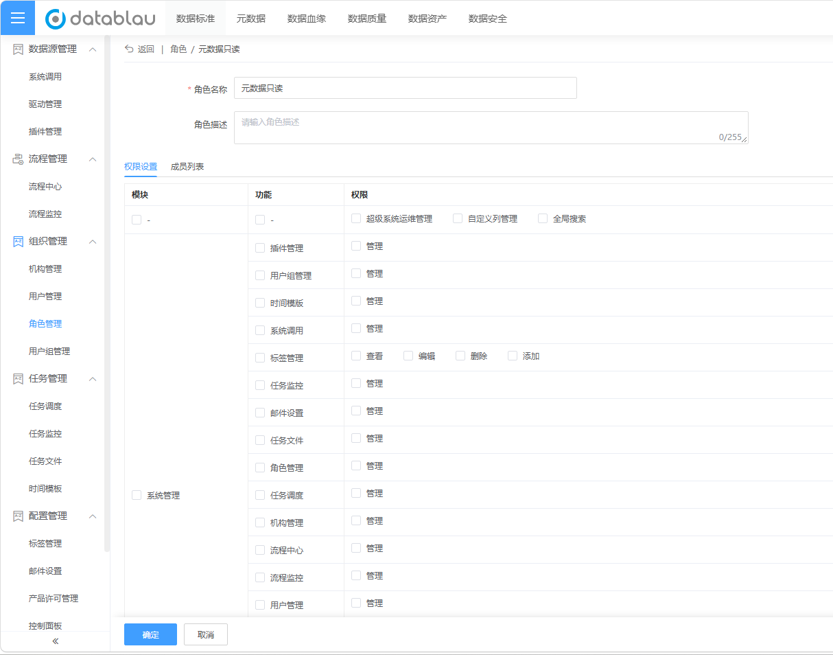Click the 确定 button
Image resolution: width=833 pixels, height=655 pixels.
tap(150, 634)
